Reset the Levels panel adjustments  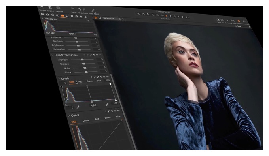point(101,77)
